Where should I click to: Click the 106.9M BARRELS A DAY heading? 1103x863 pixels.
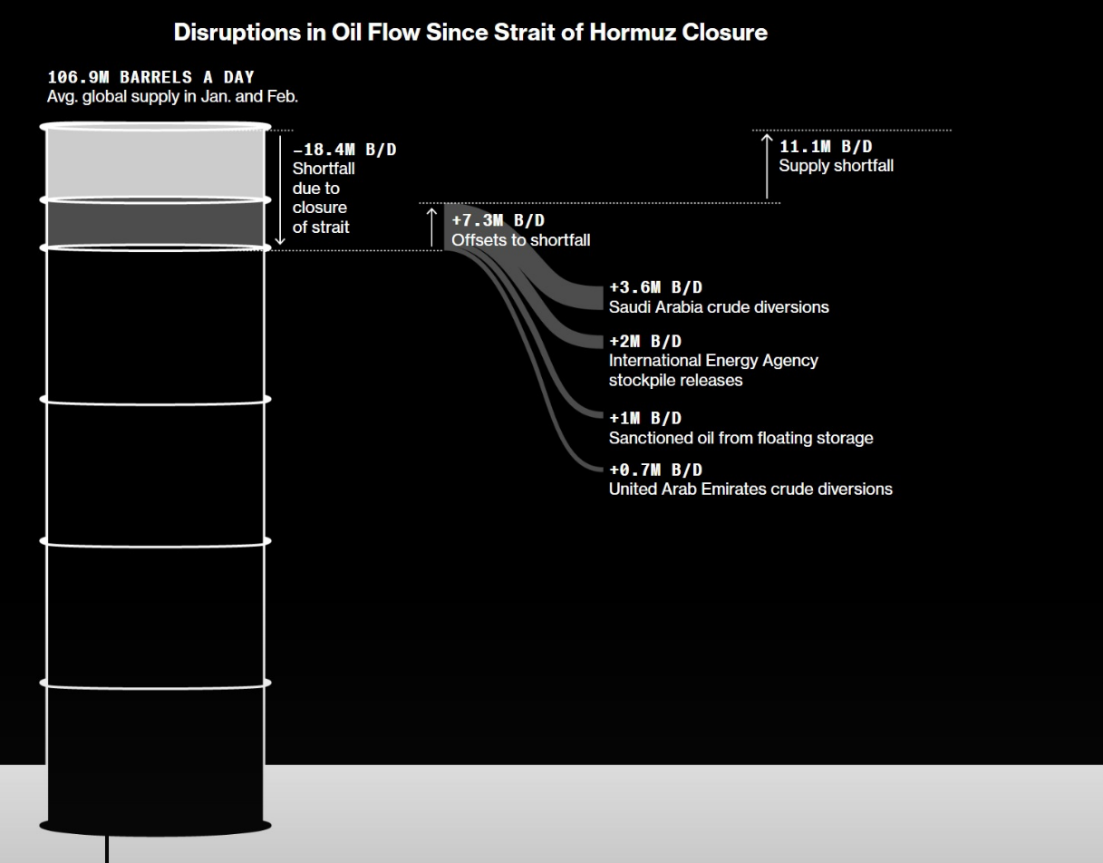coord(150,77)
